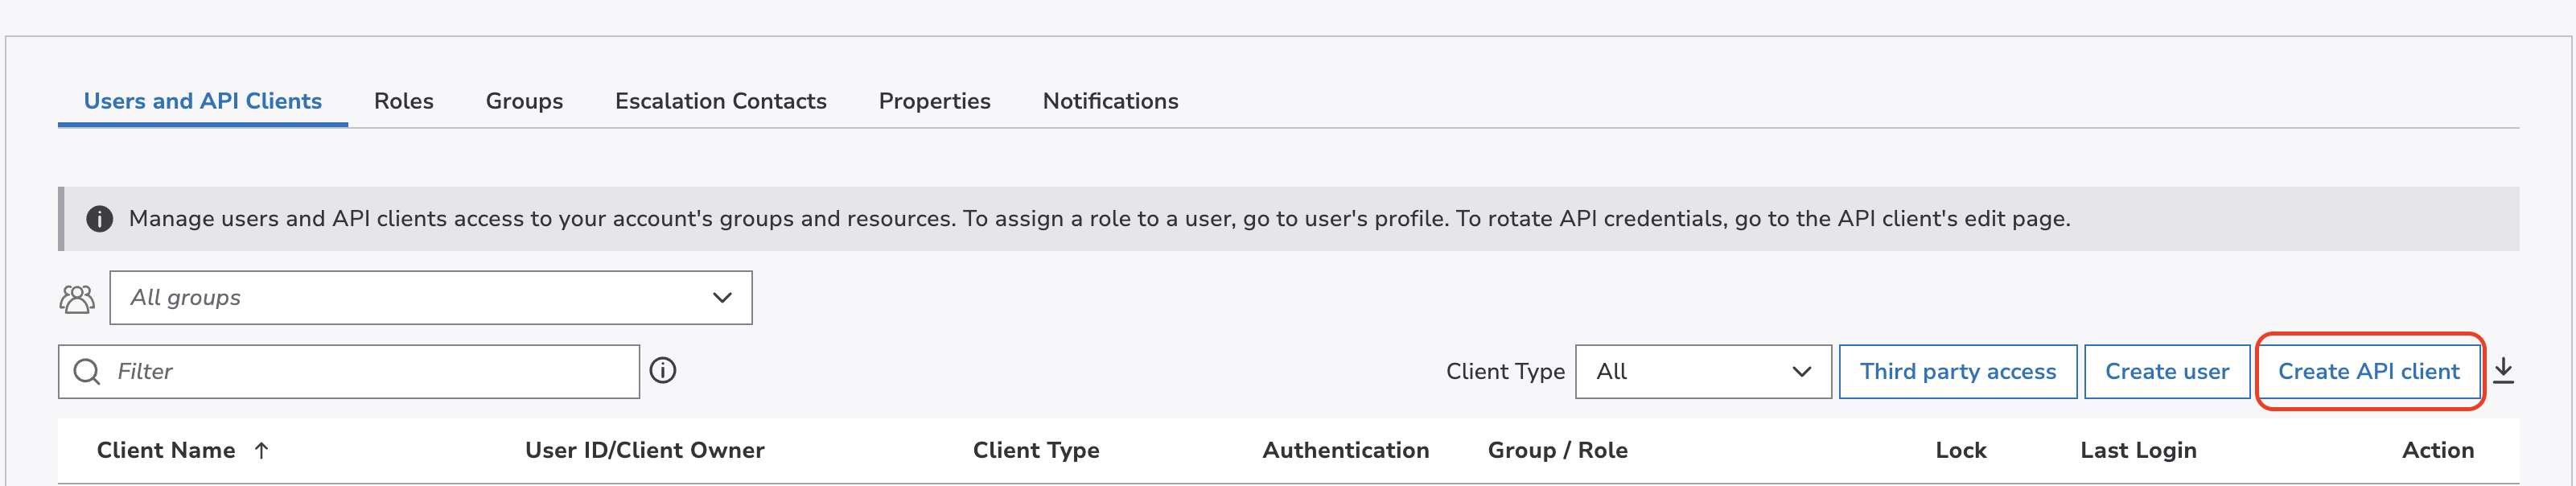Open the Roles tab
The height and width of the screenshot is (486, 2576).
[x=404, y=101]
